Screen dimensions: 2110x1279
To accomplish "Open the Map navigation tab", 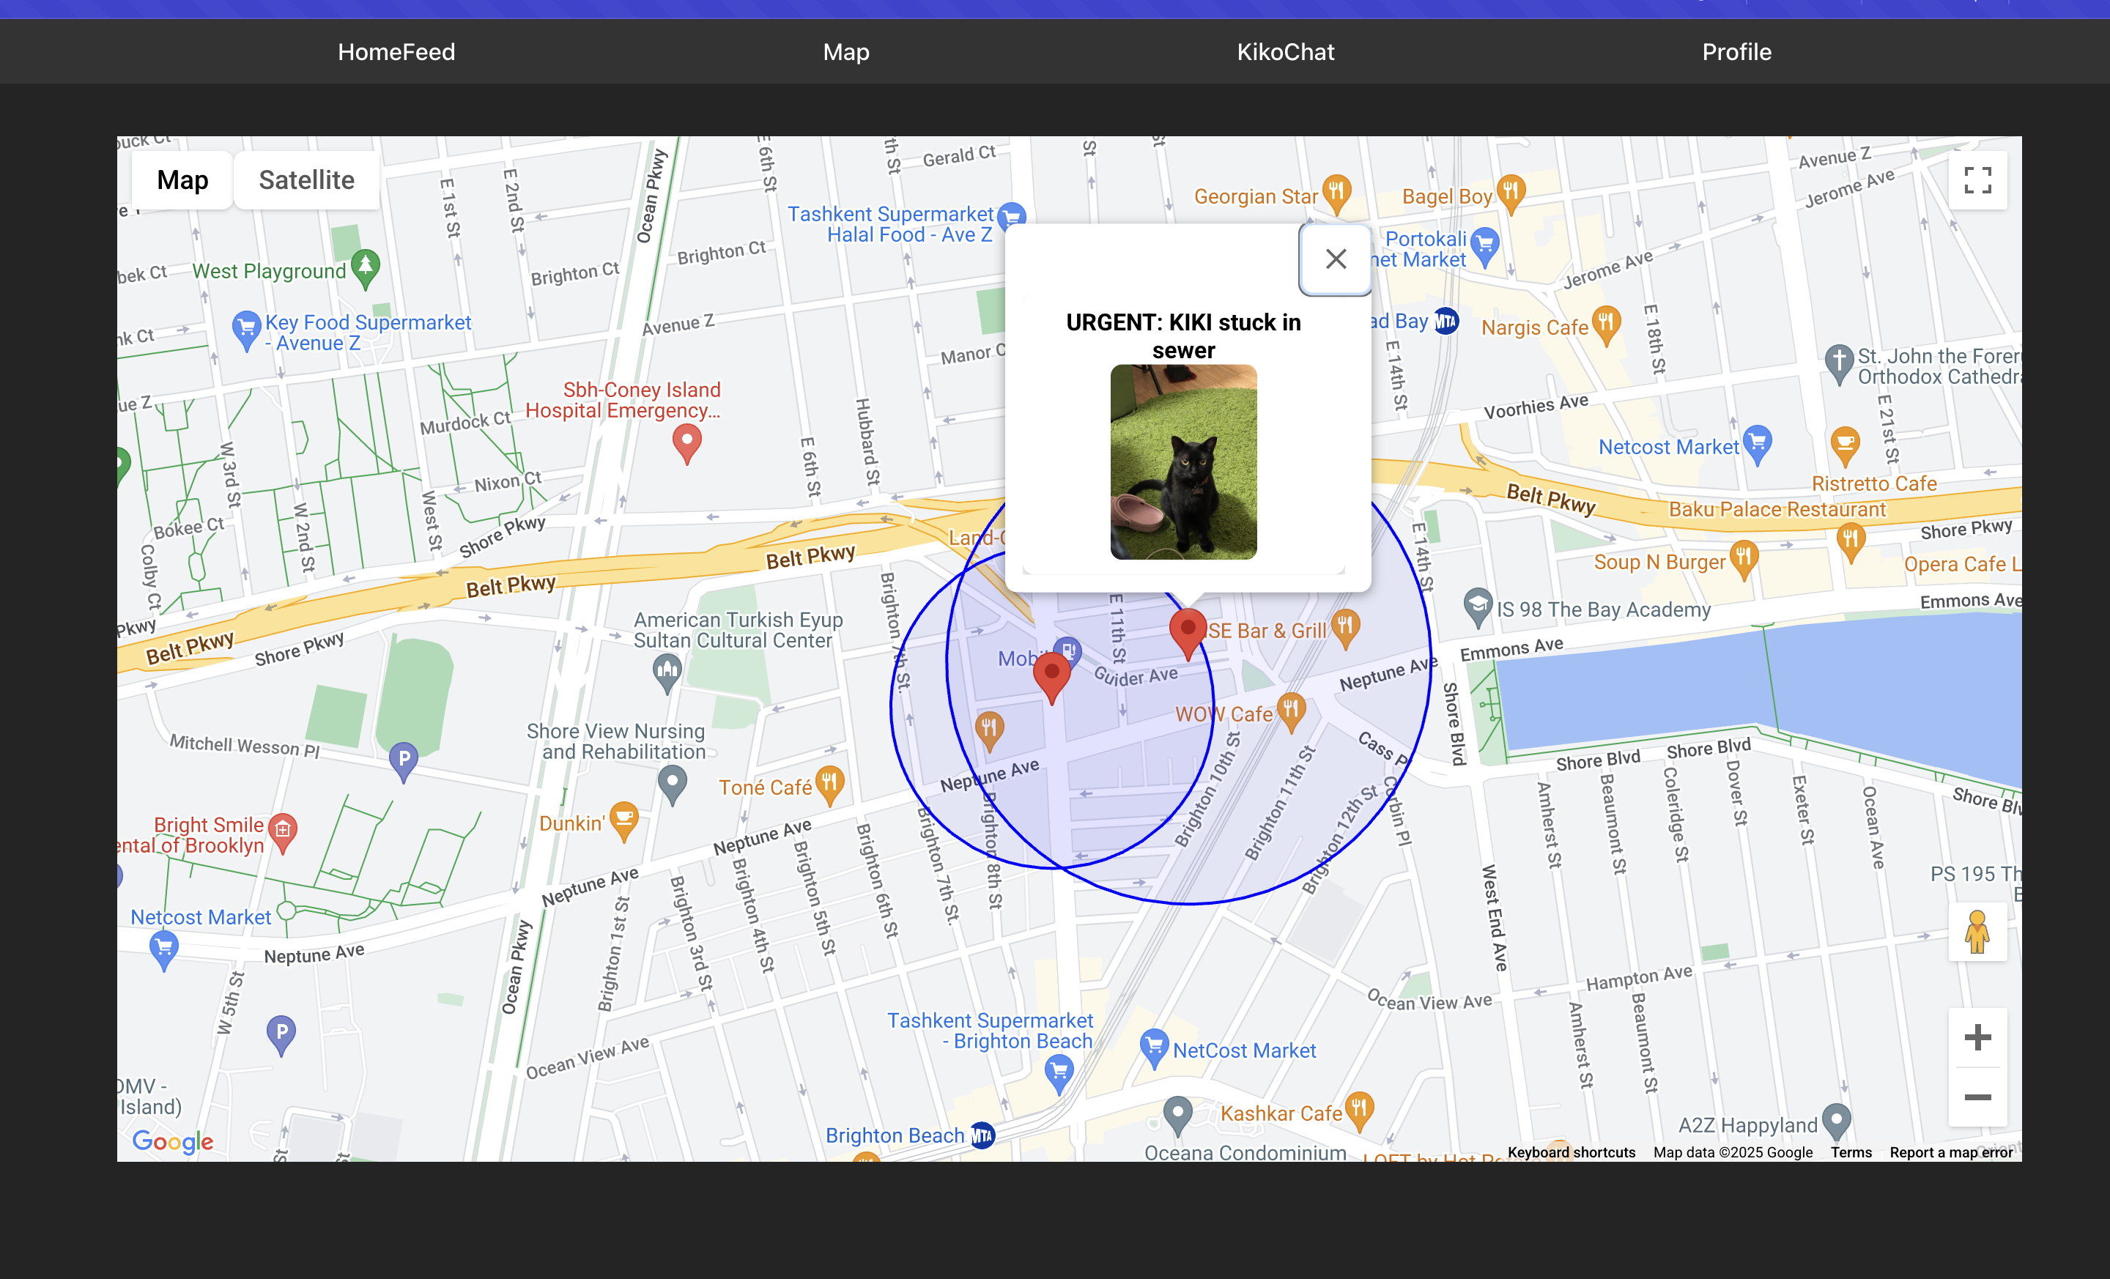I will click(845, 52).
